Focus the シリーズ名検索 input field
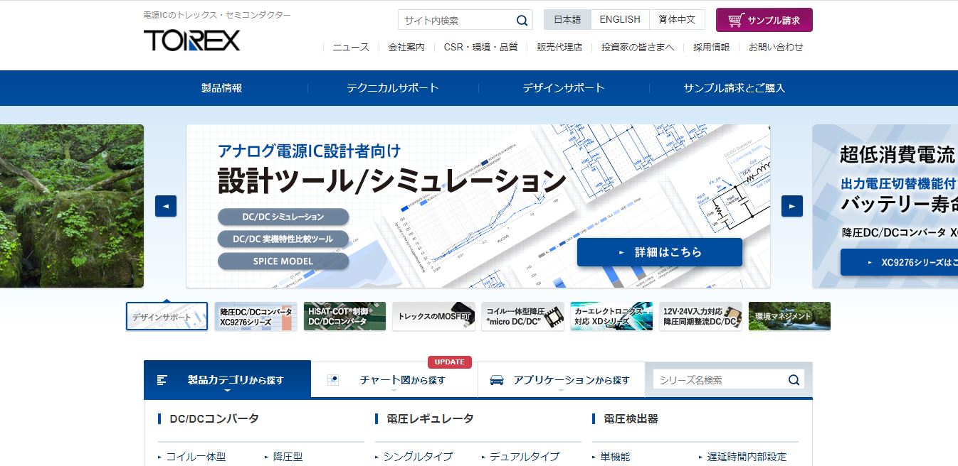The width and height of the screenshot is (958, 466). tap(720, 380)
